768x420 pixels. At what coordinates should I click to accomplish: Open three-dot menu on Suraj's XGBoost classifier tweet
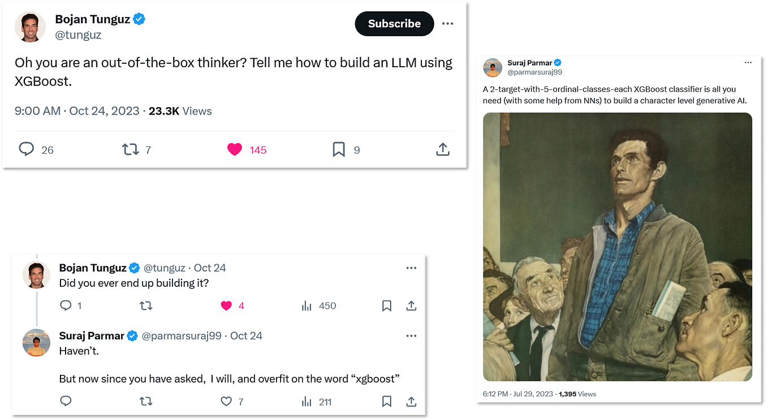[748, 63]
